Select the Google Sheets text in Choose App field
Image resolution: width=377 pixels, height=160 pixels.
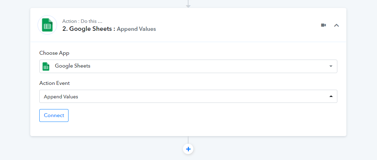click(x=73, y=66)
